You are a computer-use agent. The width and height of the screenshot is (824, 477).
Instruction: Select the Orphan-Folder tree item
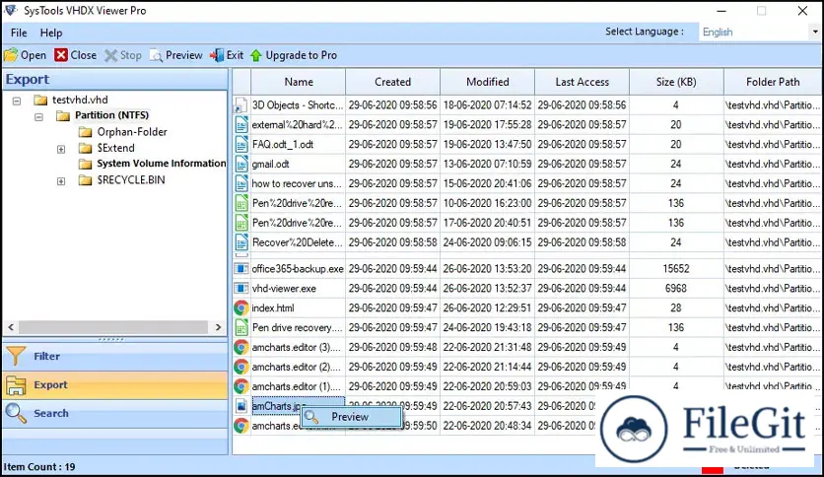[131, 132]
